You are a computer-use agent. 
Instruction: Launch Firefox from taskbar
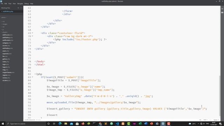pos(83,124)
